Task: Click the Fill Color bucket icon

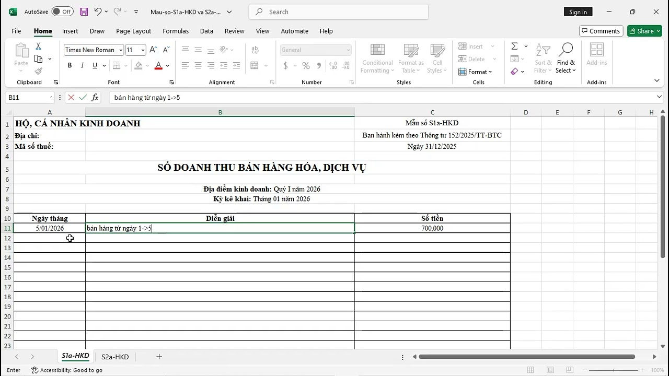Action: [x=138, y=65]
